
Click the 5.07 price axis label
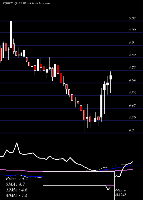point(132,18)
